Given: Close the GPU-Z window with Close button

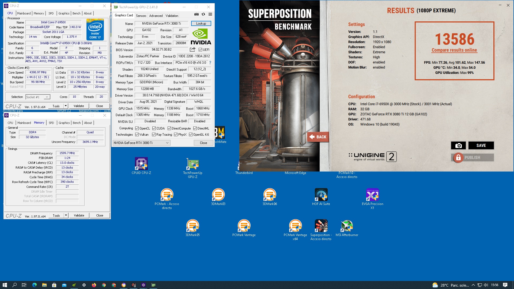Looking at the screenshot, I should click(x=203, y=143).
